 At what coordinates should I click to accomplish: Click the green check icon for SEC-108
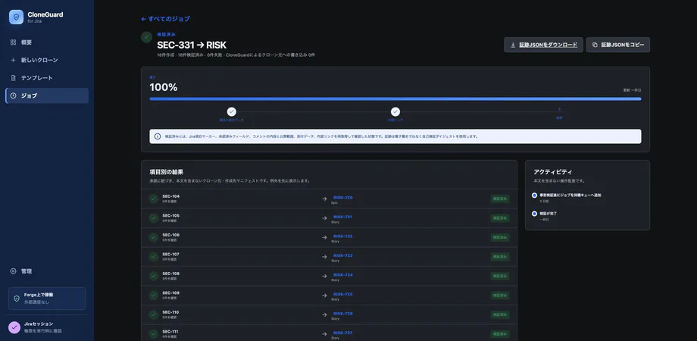pos(154,276)
